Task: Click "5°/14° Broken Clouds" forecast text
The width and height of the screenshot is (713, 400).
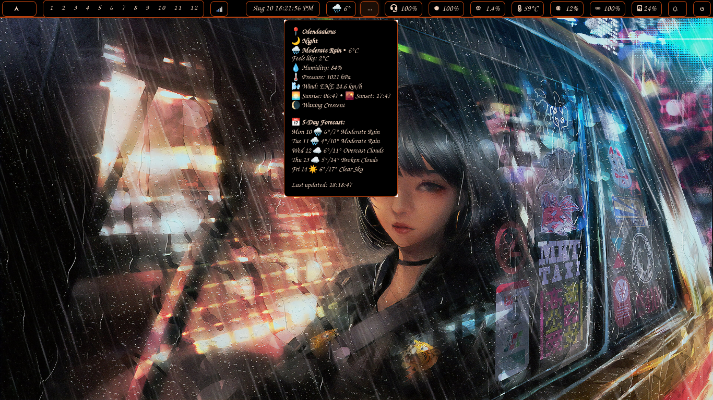Action: (x=350, y=160)
